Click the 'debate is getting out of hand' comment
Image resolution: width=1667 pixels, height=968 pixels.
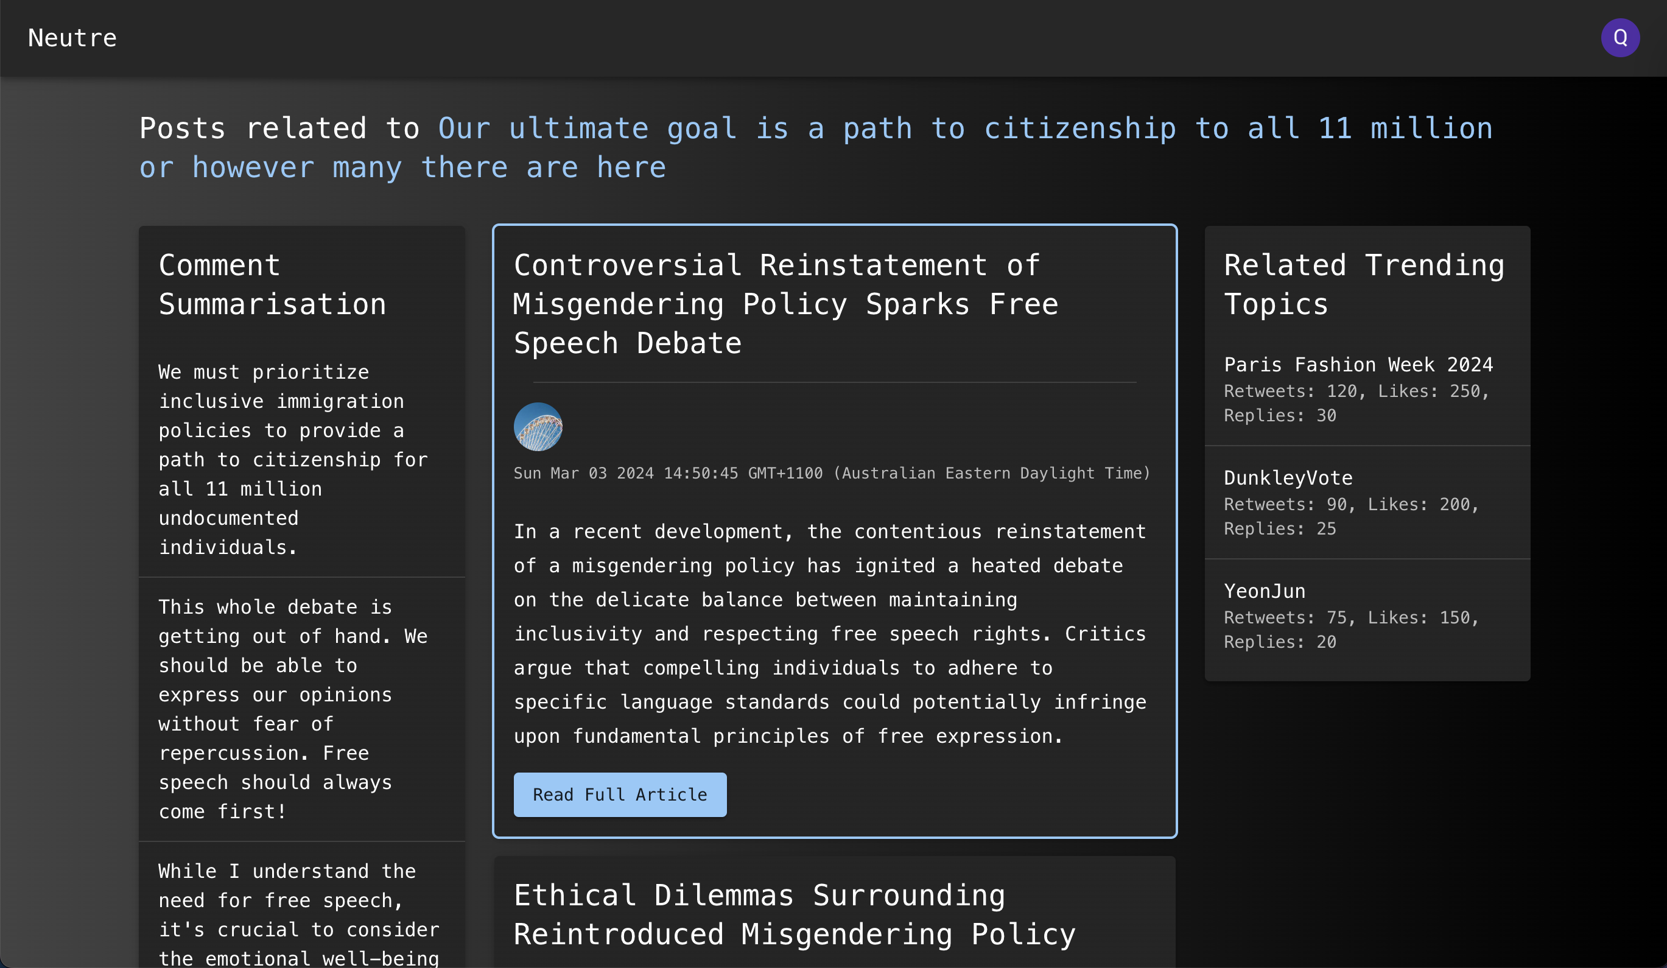(292, 709)
